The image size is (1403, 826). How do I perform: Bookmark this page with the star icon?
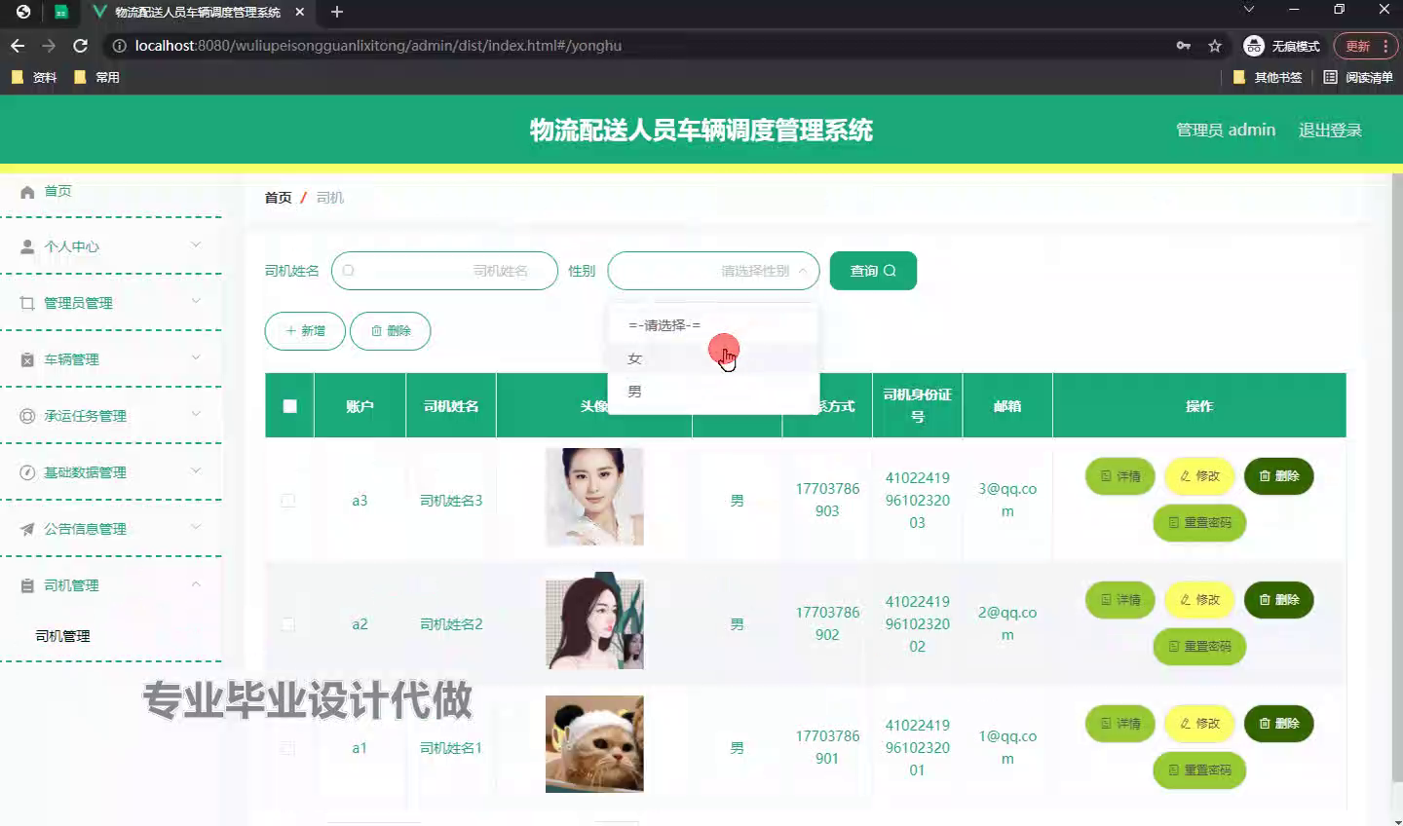[x=1215, y=46]
